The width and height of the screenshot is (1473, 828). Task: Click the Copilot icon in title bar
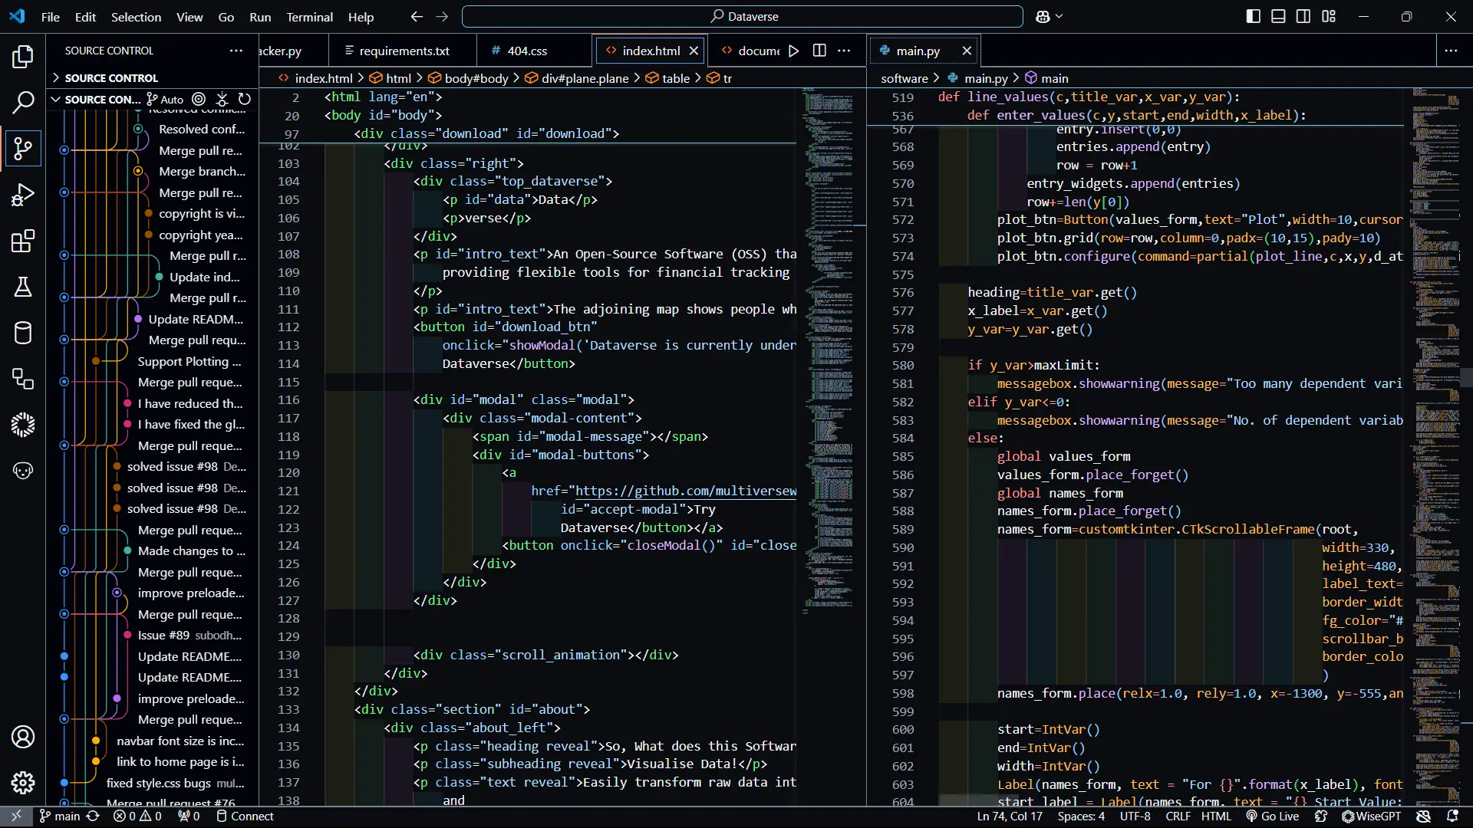click(x=1043, y=16)
